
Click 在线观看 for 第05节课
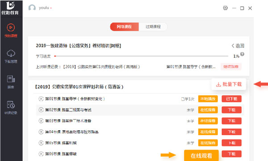pyautogui.click(x=208, y=143)
